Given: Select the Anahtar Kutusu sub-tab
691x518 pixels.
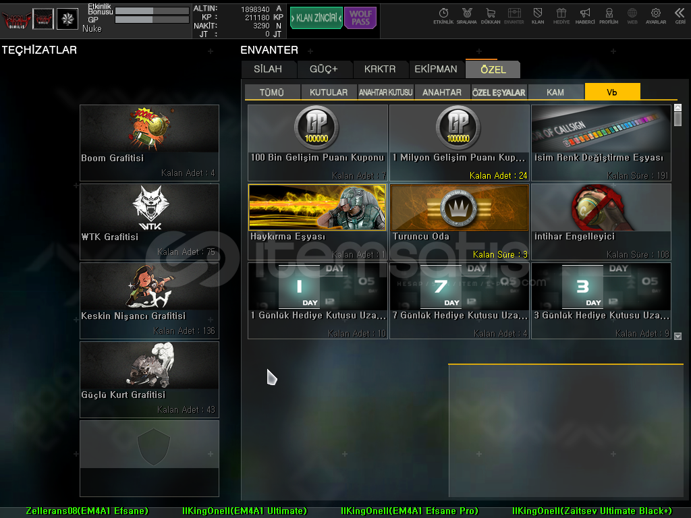Looking at the screenshot, I should tap(385, 92).
